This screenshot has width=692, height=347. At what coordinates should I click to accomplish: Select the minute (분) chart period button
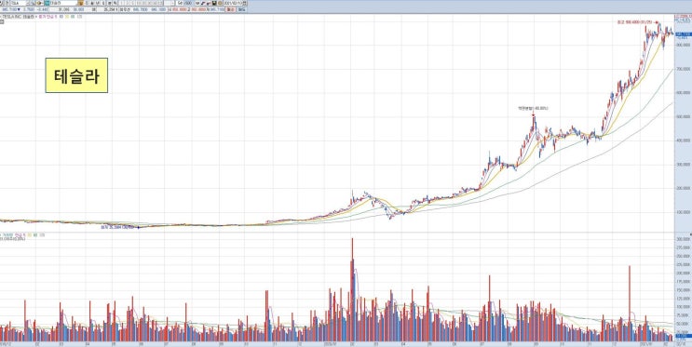click(x=110, y=3)
